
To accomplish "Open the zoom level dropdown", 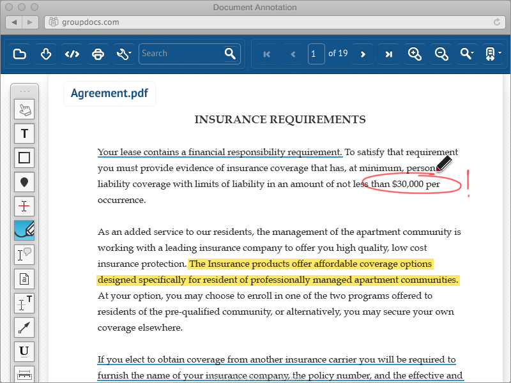I will tap(467, 54).
